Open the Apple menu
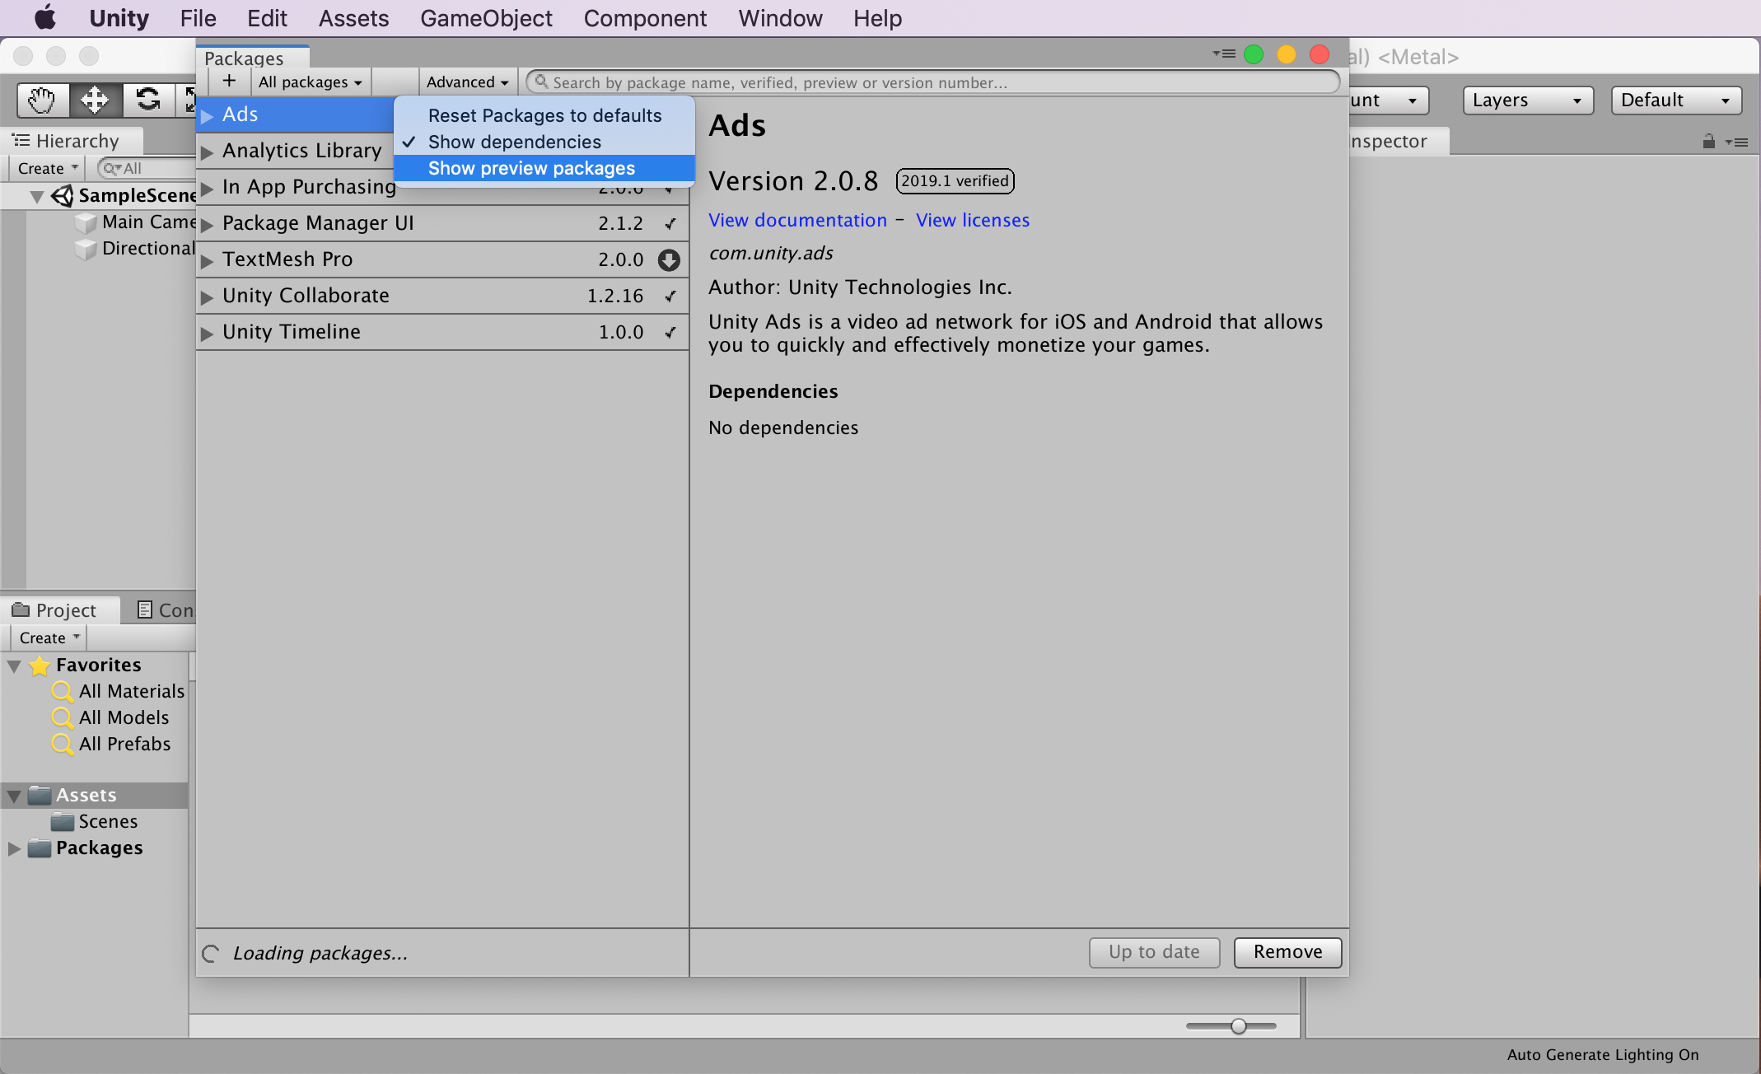The image size is (1761, 1074). [44, 17]
